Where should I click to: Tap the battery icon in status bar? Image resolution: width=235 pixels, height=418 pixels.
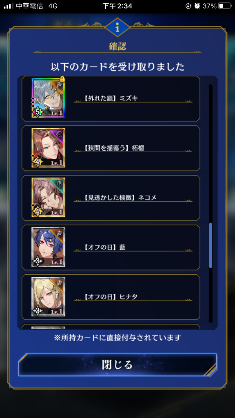pos(224,6)
